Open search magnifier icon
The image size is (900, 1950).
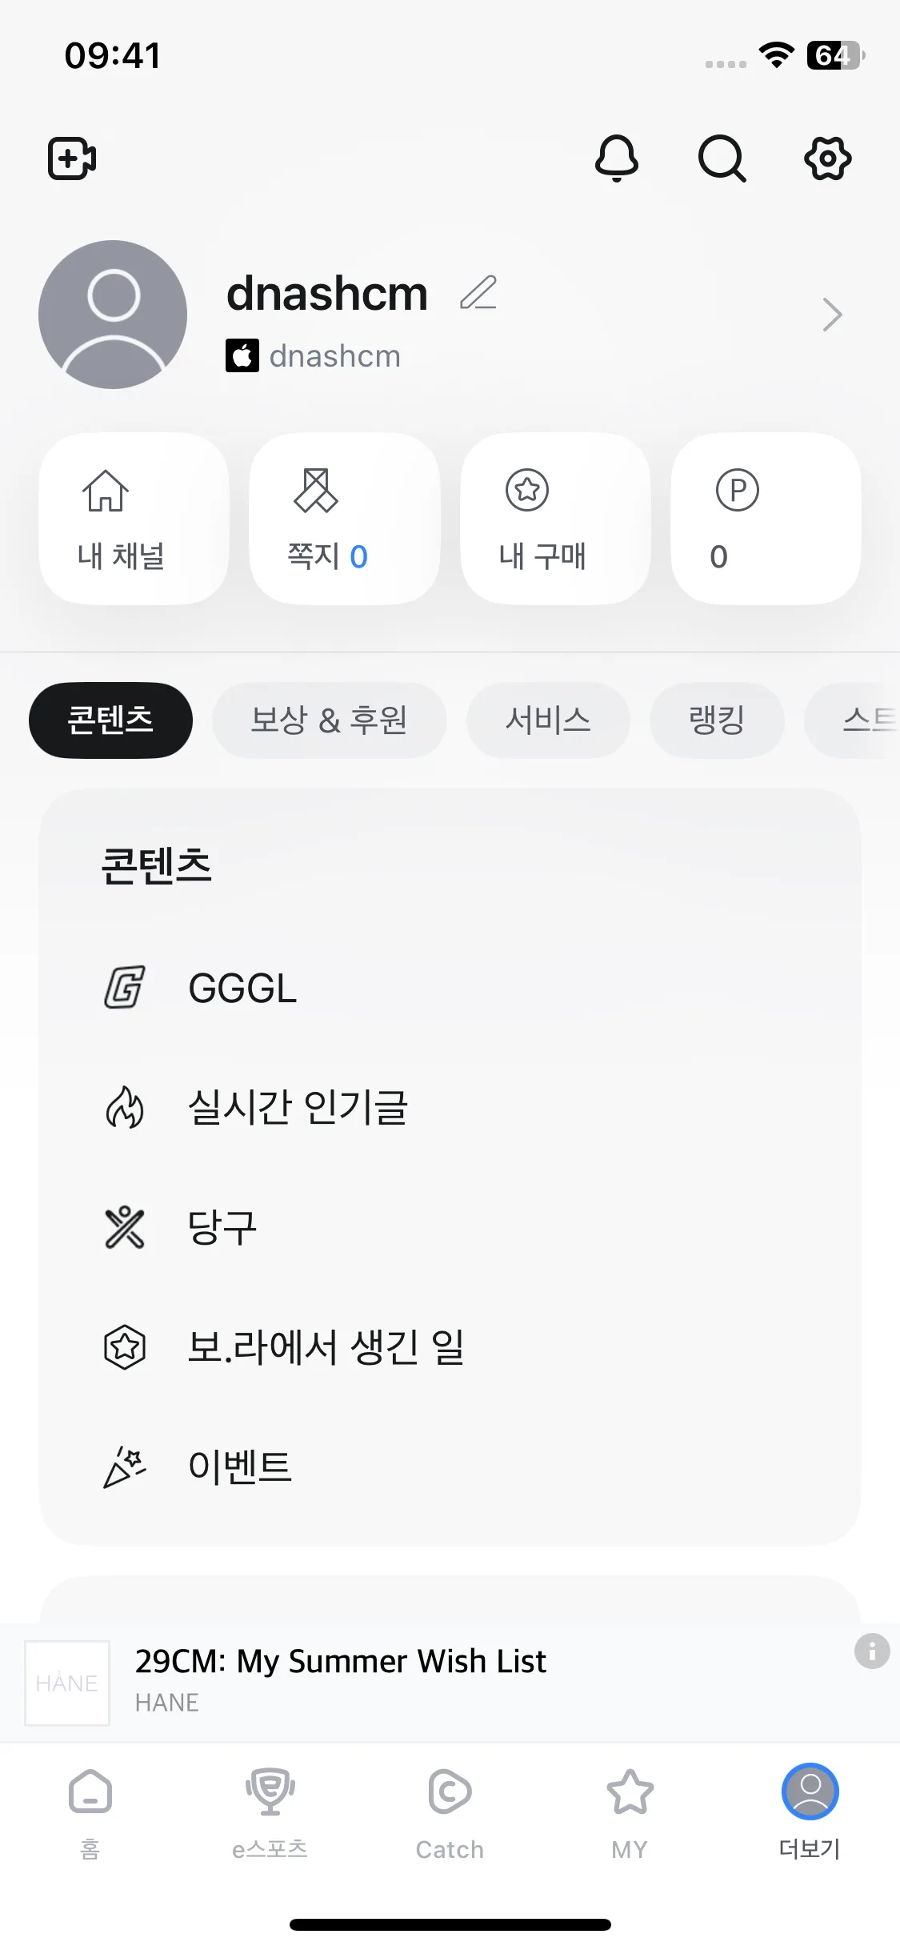(722, 158)
